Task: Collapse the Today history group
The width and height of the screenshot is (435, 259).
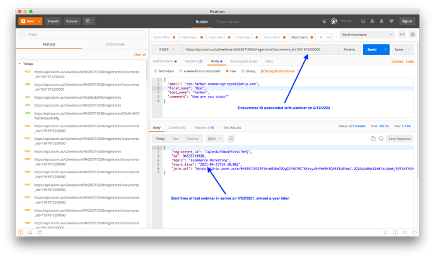Action: (x=20, y=64)
